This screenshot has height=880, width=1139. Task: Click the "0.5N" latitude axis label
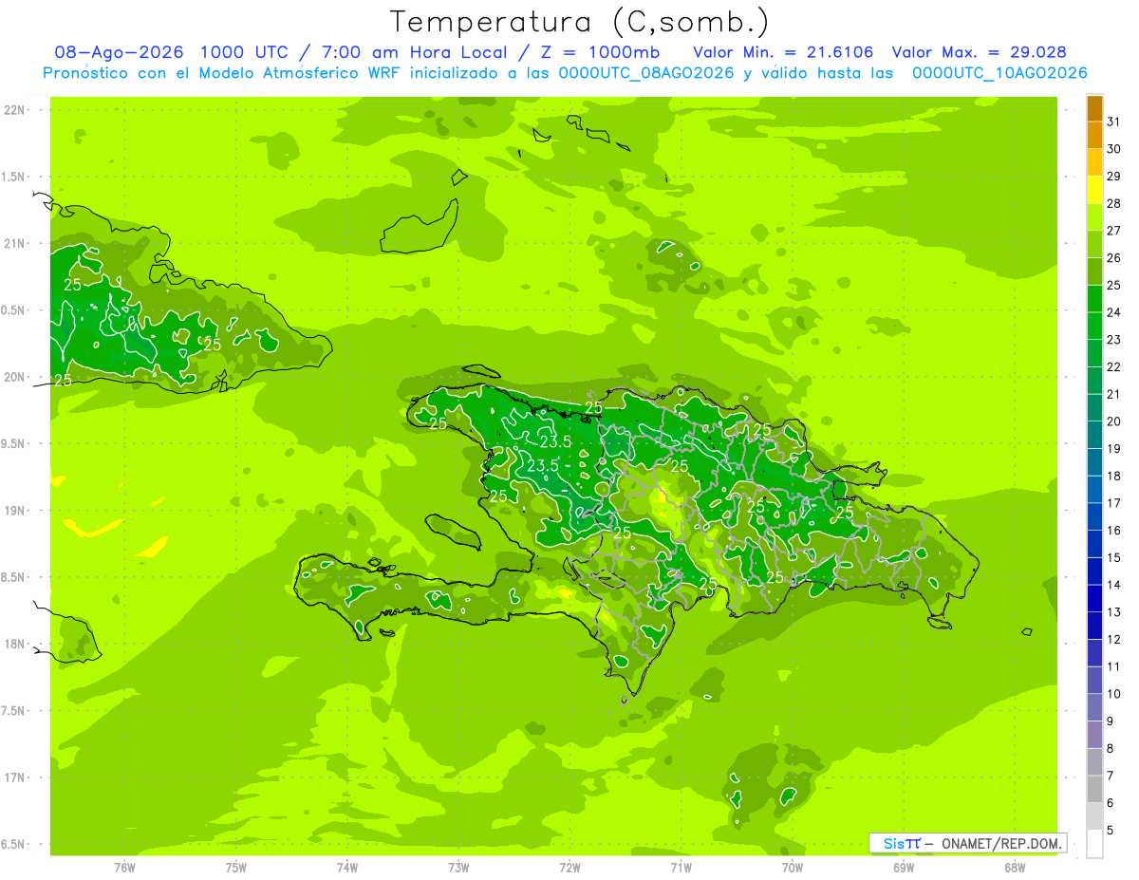[14, 310]
